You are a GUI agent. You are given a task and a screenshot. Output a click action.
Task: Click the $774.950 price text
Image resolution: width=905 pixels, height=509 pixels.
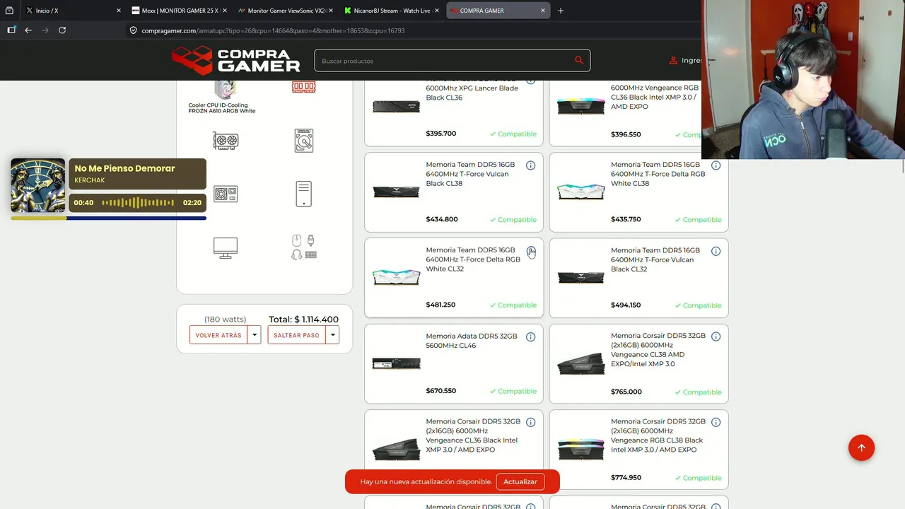pyautogui.click(x=626, y=477)
